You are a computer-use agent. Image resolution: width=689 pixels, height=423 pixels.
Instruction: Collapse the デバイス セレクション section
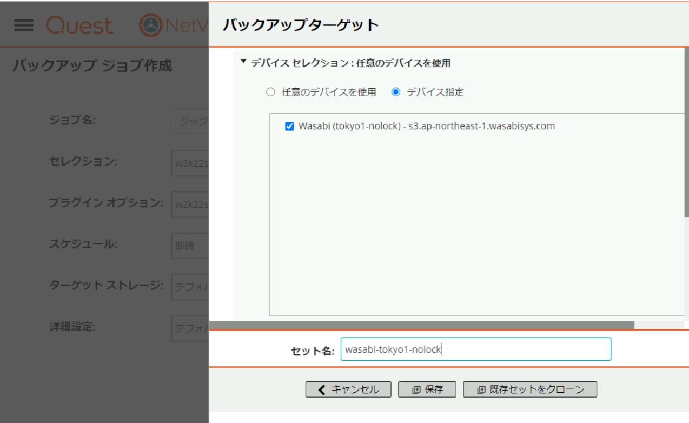click(243, 63)
